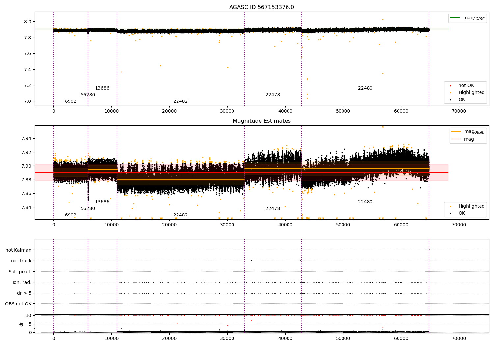The image size is (494, 346).
Task: Click the orange line sample beside mag OBSID
Action: click(x=456, y=132)
